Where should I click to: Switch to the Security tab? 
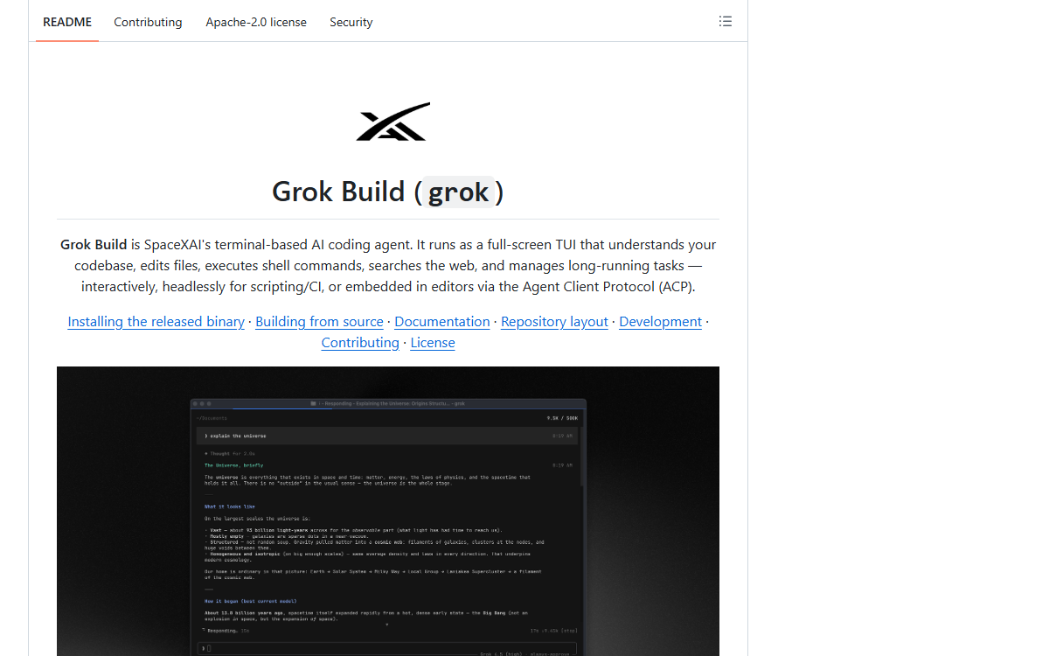click(x=351, y=22)
